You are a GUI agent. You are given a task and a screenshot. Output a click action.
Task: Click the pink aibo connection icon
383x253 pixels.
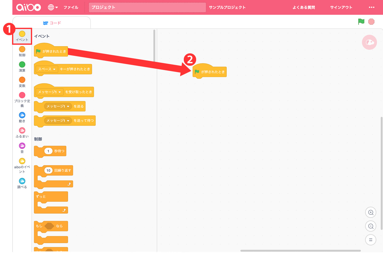point(369,43)
